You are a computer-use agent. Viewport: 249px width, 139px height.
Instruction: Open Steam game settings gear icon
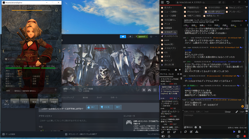[x=144, y=90]
